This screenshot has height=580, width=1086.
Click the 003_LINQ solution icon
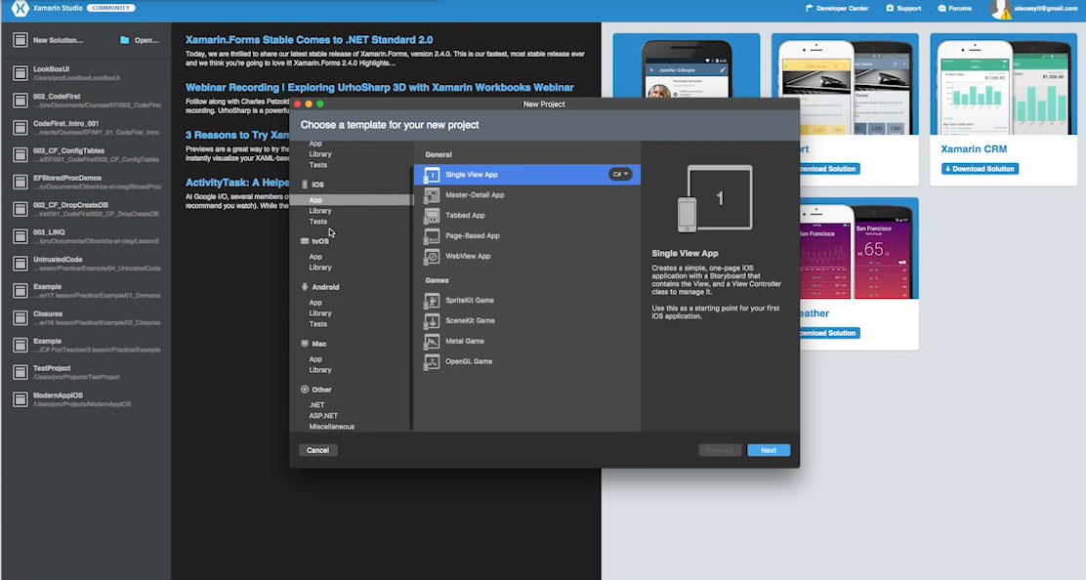(21, 236)
